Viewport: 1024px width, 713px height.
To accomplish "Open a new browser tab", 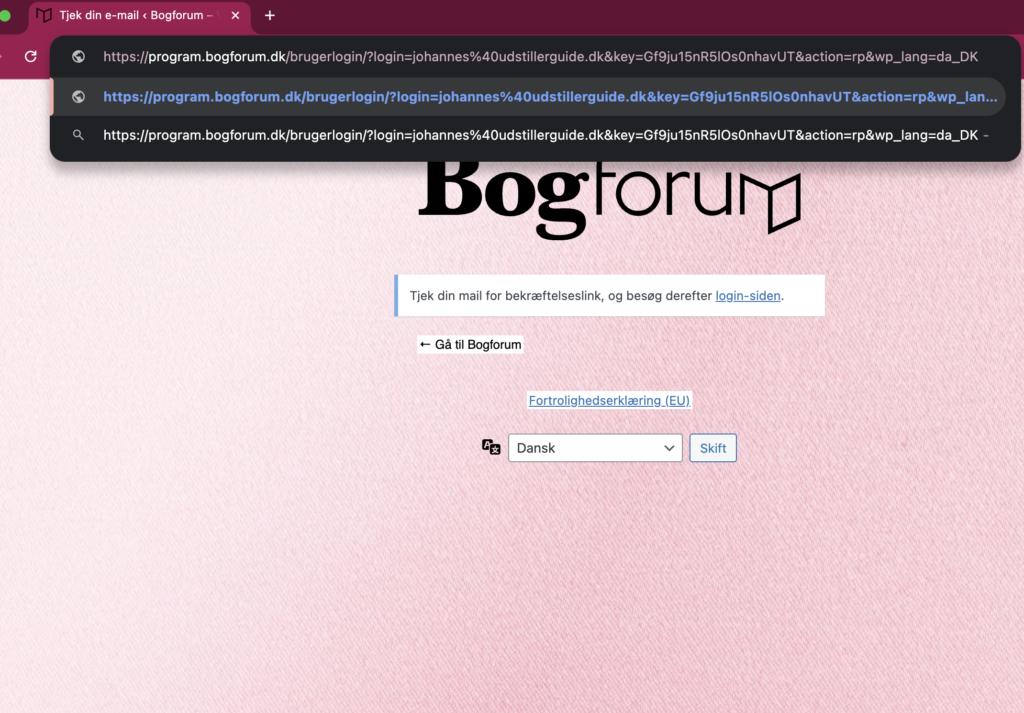I will point(270,15).
